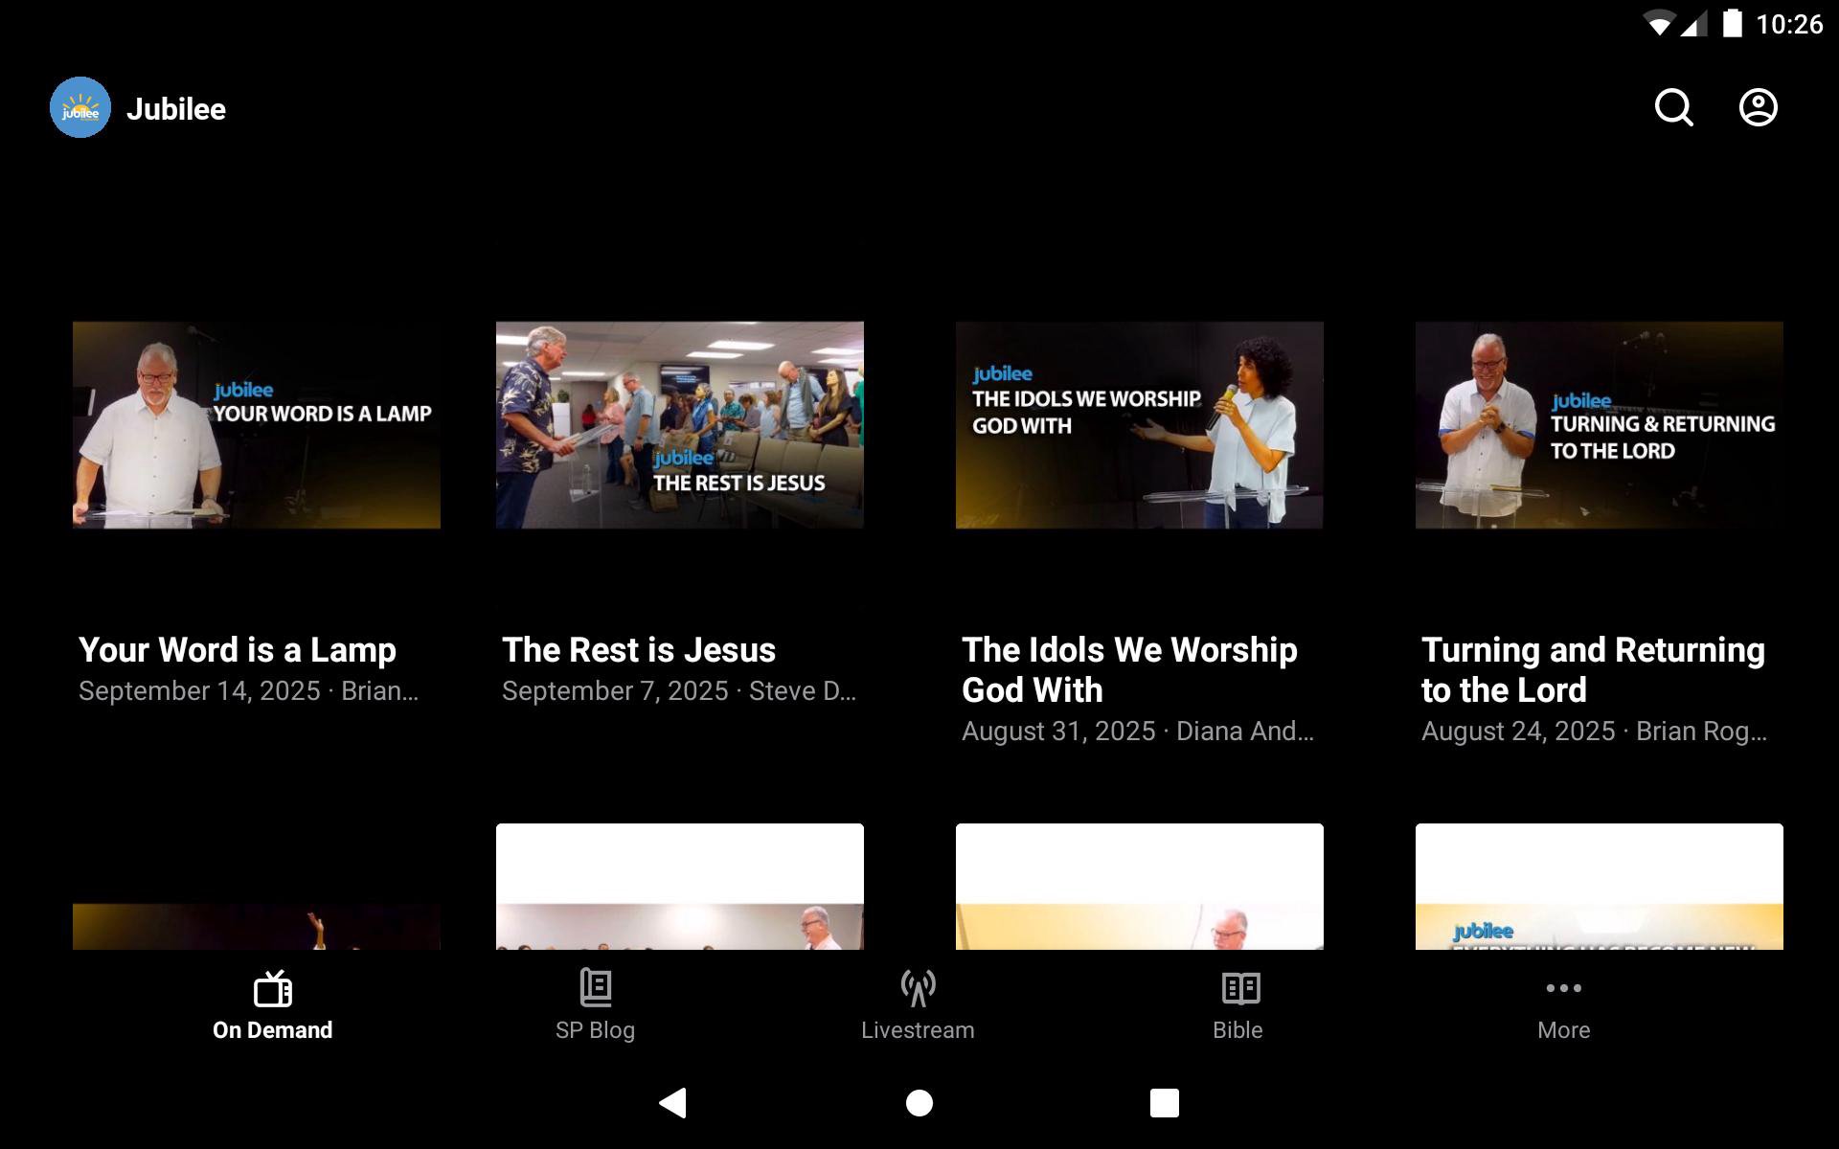This screenshot has height=1149, width=1839.
Task: Open "Your Word is a Lamp" title
Action: (x=237, y=650)
